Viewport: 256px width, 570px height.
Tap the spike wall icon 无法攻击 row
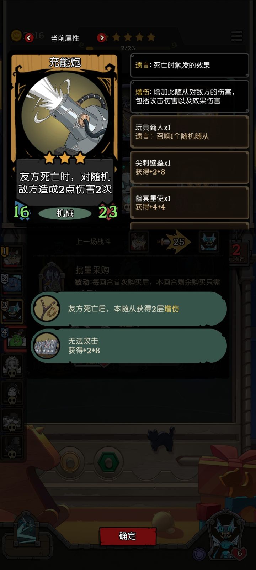point(46,346)
